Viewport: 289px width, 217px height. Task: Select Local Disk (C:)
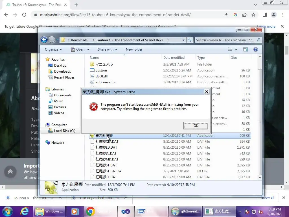(x=65, y=131)
